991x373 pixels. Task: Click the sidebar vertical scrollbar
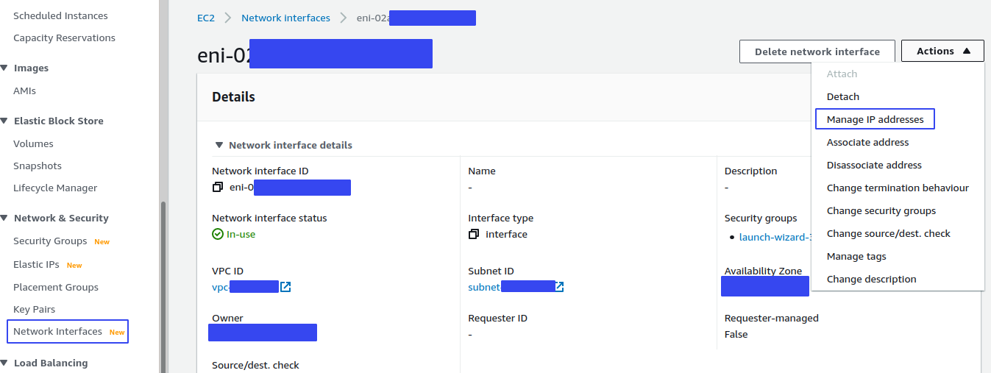163,287
